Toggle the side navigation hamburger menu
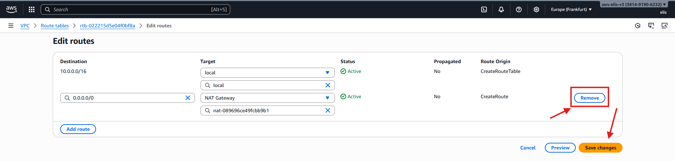Viewport: 675px width, 161px height. click(x=11, y=26)
